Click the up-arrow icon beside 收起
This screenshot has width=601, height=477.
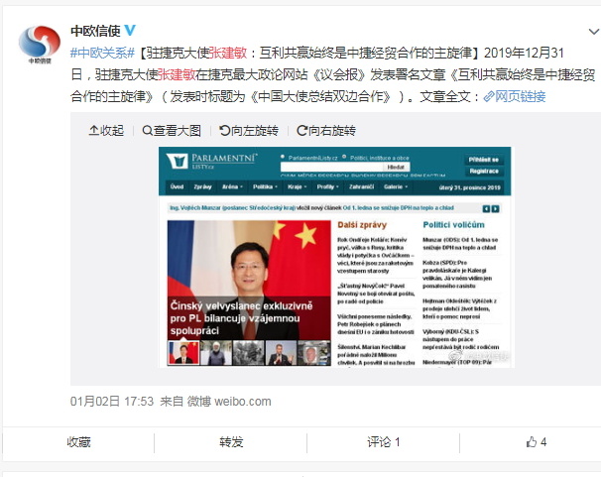[94, 131]
